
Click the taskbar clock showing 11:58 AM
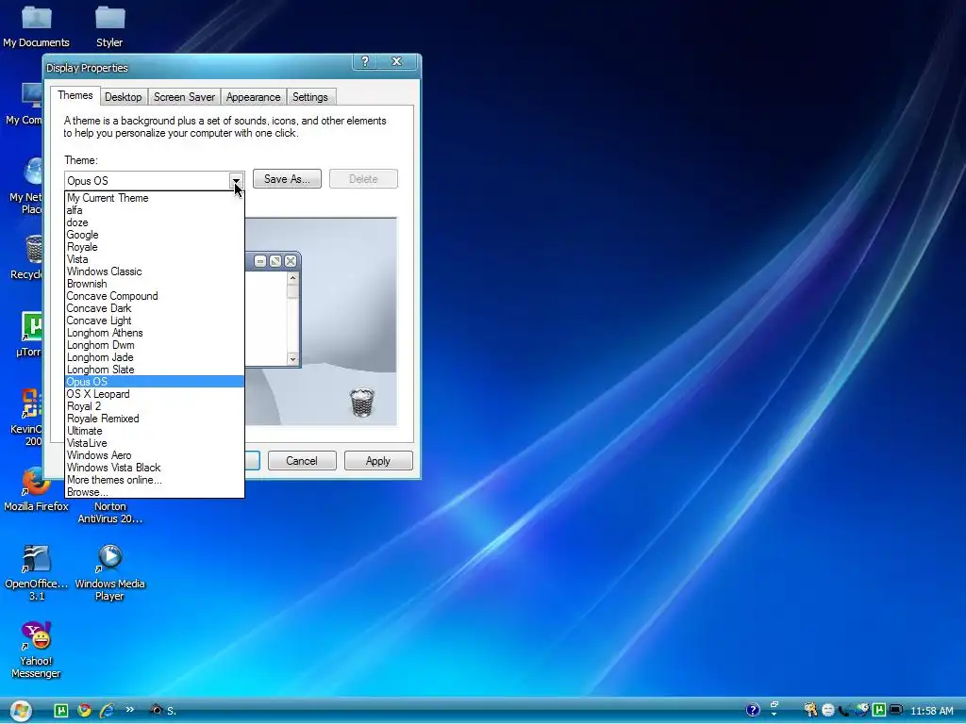[932, 711]
